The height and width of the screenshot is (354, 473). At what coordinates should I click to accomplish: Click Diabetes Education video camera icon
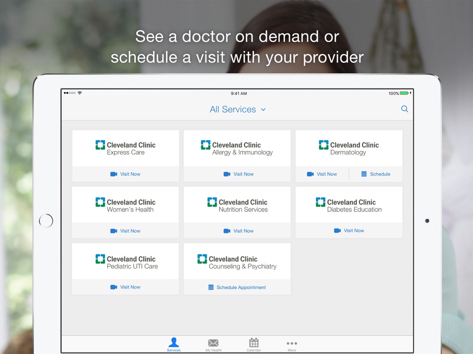click(337, 231)
